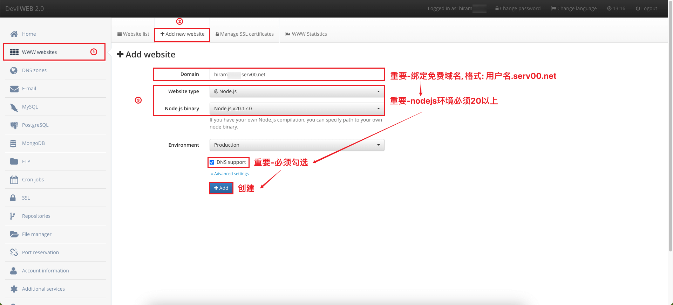Click the Account information user icon
The width and height of the screenshot is (673, 305).
[x=14, y=271]
